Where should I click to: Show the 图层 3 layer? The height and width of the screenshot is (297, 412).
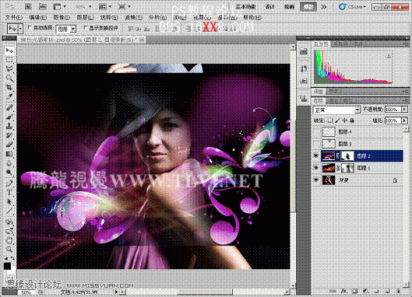(316, 144)
